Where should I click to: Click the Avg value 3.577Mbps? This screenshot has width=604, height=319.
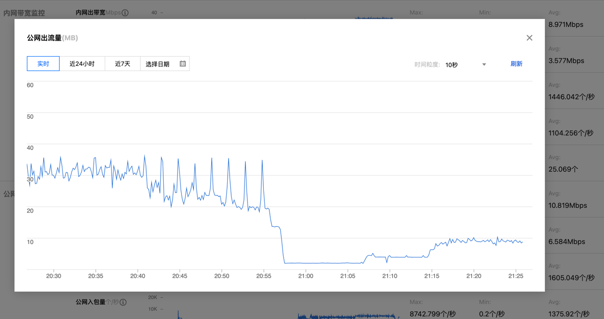(566, 61)
